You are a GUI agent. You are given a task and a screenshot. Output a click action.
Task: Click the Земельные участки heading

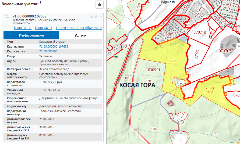click(x=20, y=4)
